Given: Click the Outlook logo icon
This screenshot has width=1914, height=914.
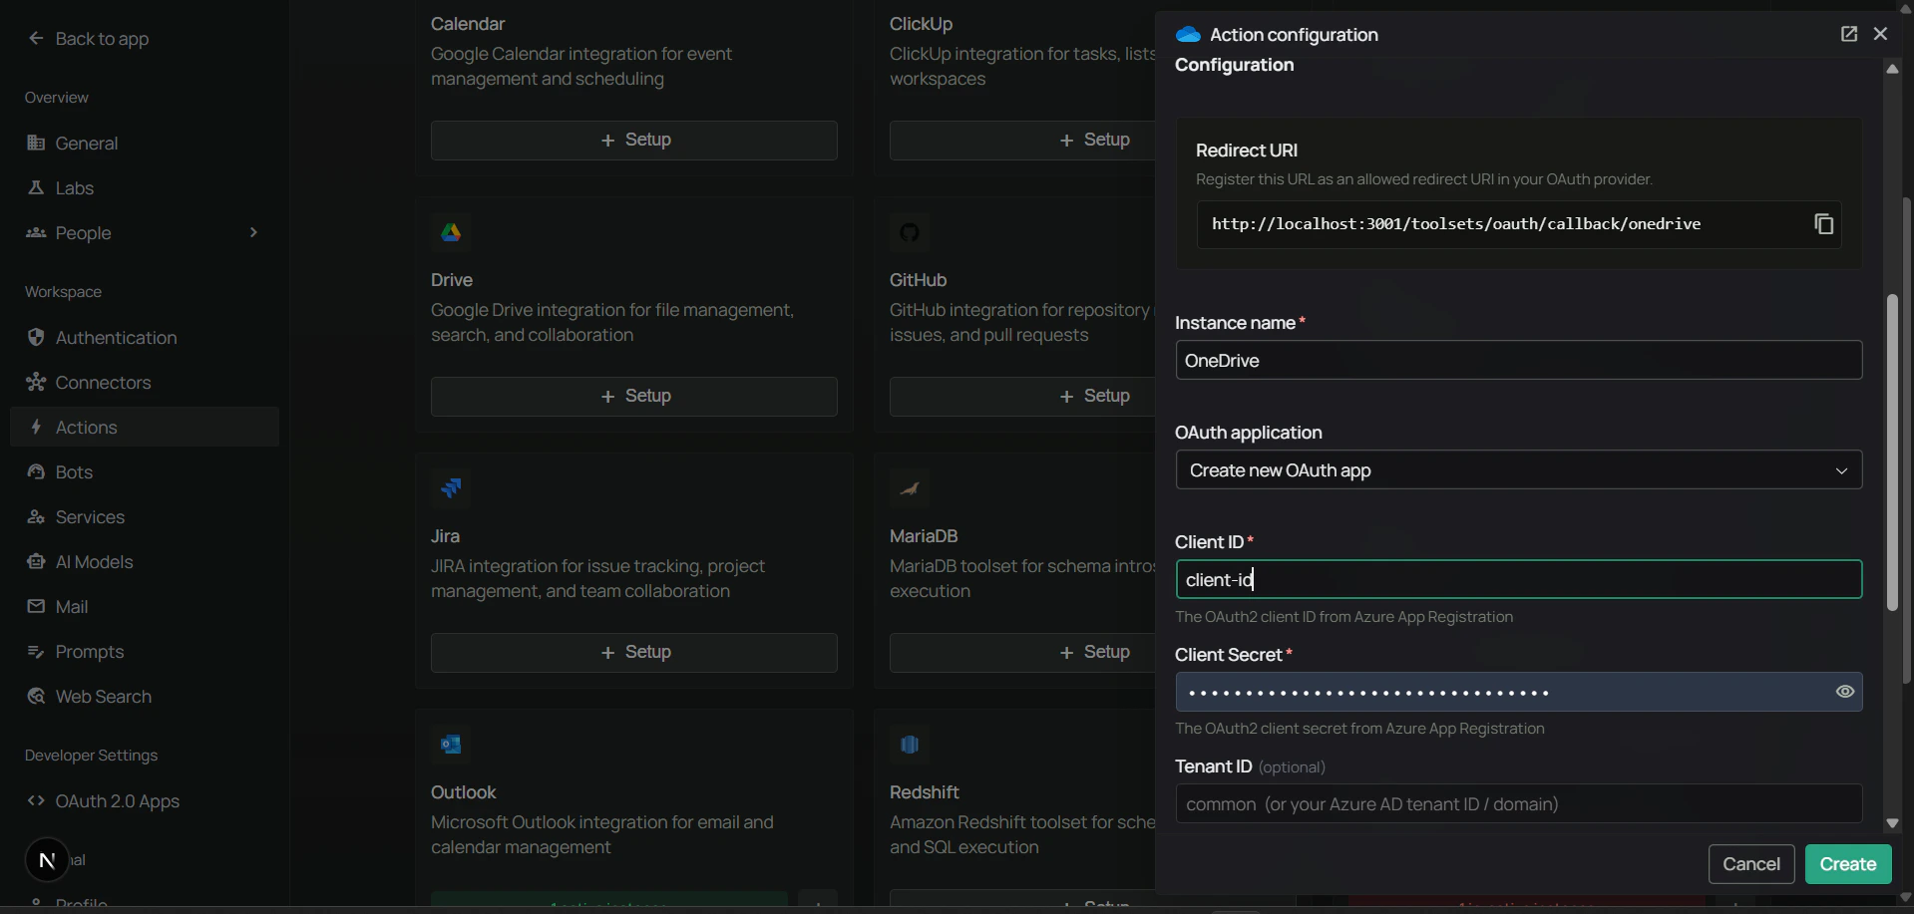Looking at the screenshot, I should pyautogui.click(x=451, y=745).
